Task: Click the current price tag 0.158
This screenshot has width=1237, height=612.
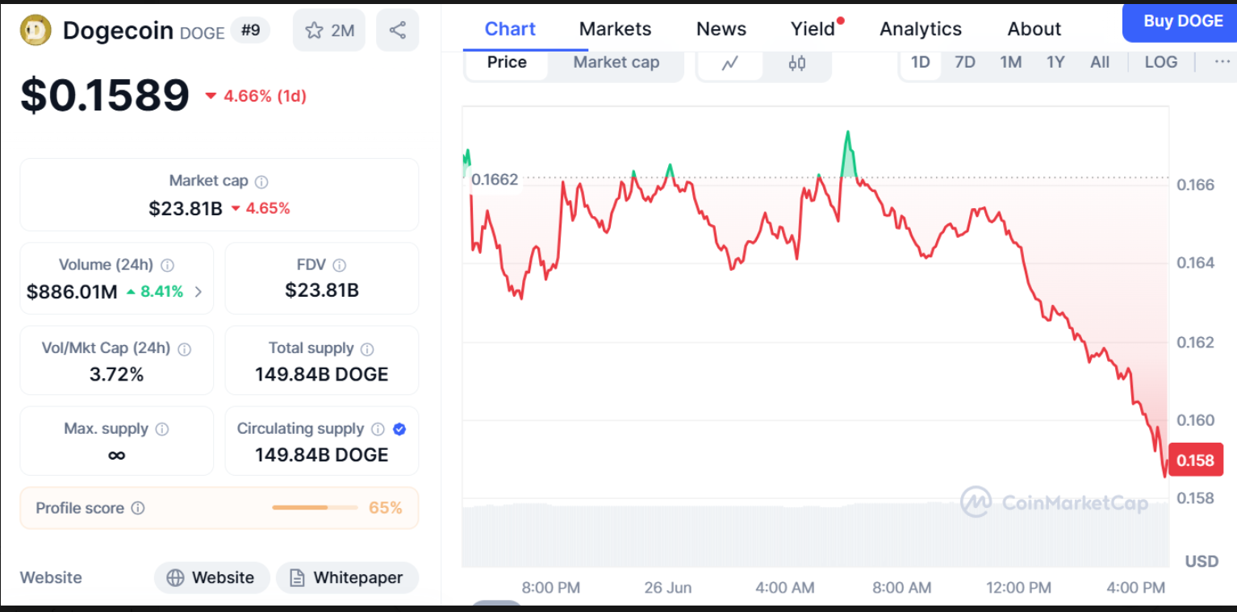Action: (1195, 460)
